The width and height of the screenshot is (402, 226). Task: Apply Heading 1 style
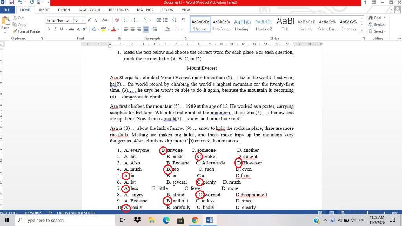click(x=243, y=25)
